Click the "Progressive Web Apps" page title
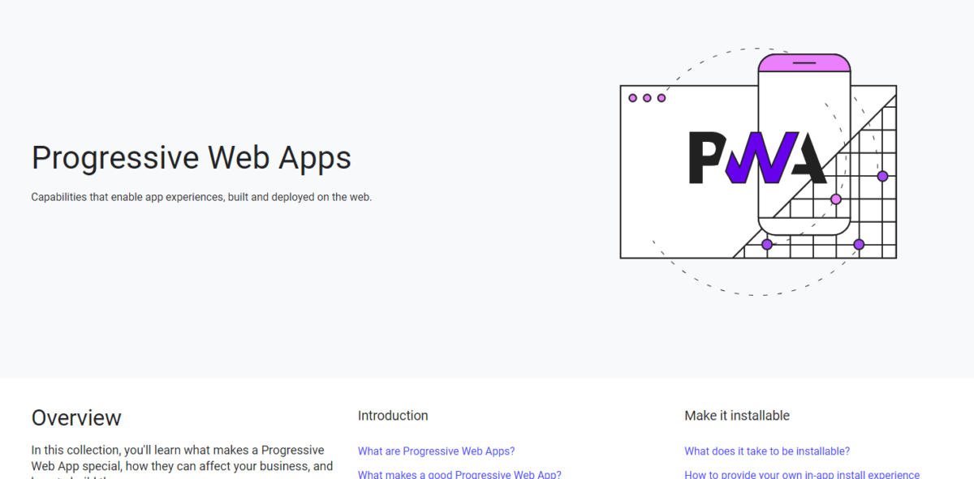Image resolution: width=974 pixels, height=479 pixels. pyautogui.click(x=192, y=157)
